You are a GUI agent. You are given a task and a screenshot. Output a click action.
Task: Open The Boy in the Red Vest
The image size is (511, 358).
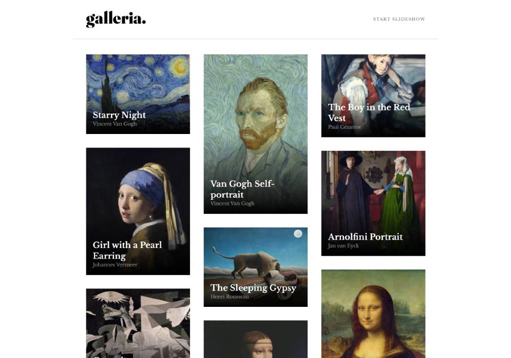(373, 96)
